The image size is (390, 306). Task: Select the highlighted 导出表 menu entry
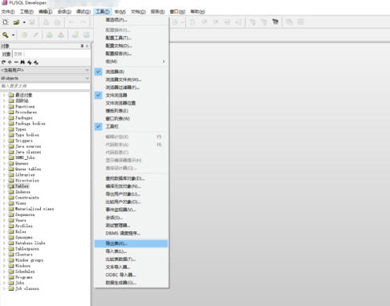[x=131, y=243]
